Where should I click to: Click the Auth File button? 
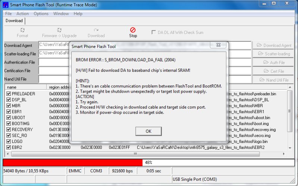[273, 62]
